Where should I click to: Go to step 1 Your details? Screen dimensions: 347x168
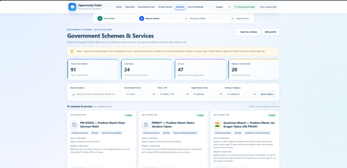tap(106, 18)
